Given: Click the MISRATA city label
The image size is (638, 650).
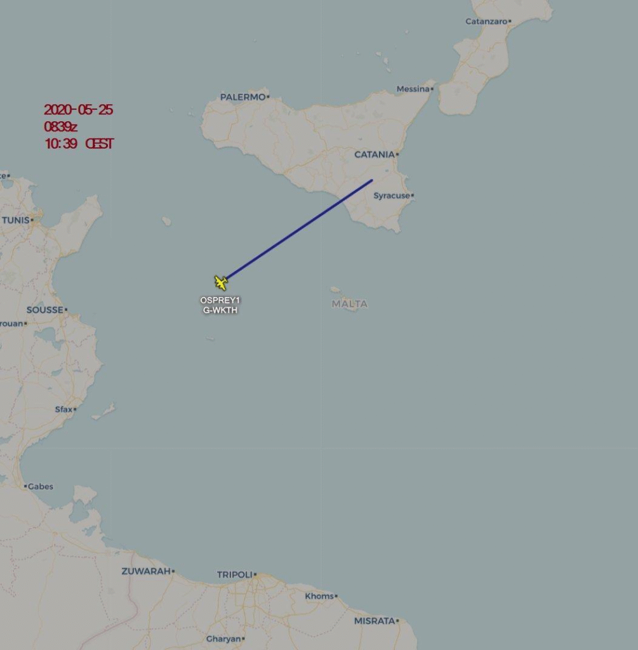Looking at the screenshot, I should (x=376, y=621).
